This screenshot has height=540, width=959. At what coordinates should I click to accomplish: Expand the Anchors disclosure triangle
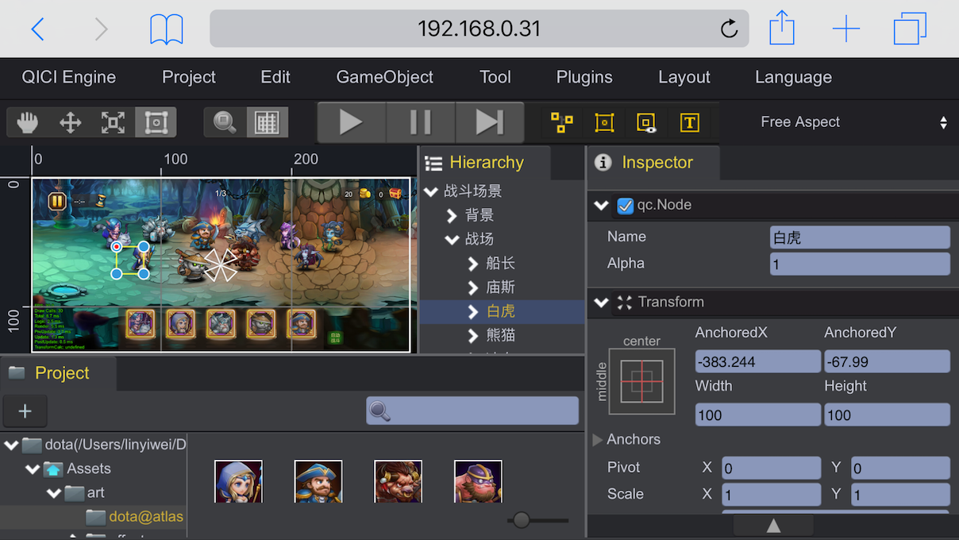pyautogui.click(x=597, y=440)
